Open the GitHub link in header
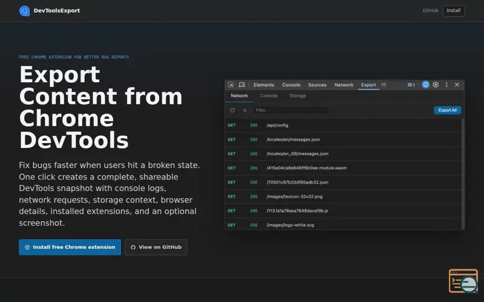 point(430,10)
